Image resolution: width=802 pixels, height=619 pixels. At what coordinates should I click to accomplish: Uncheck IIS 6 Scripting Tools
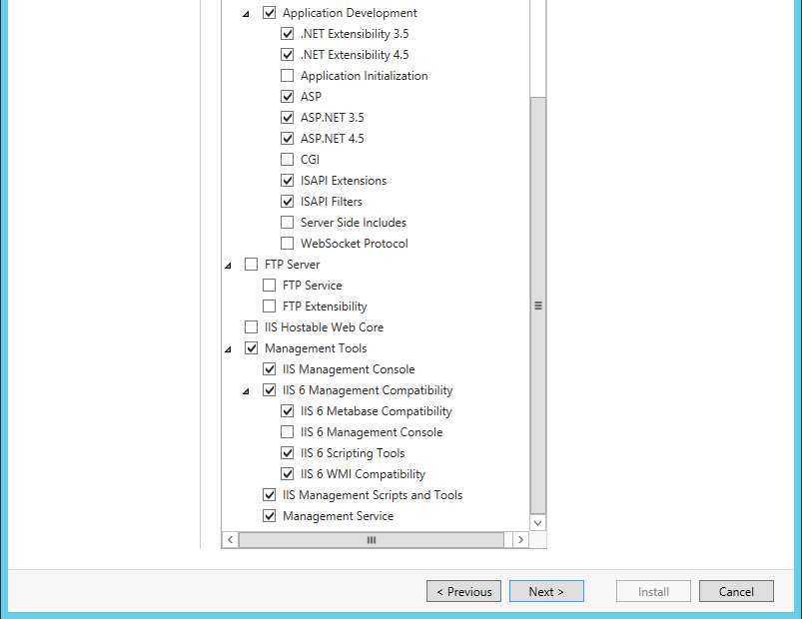(x=288, y=453)
